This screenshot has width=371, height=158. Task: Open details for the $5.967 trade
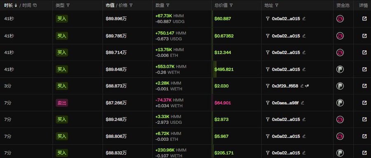pyautogui.click(x=364, y=137)
